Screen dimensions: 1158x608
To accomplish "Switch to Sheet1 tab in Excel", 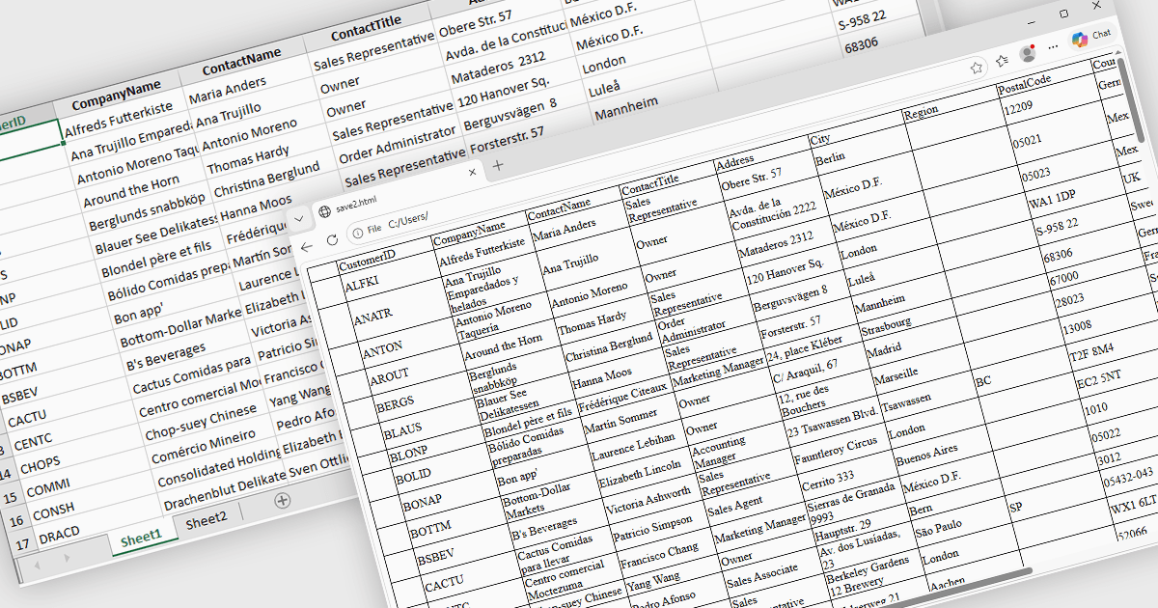I will click(x=142, y=540).
